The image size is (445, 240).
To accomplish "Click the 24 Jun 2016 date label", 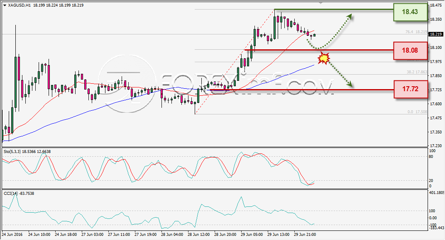I will (12, 235).
